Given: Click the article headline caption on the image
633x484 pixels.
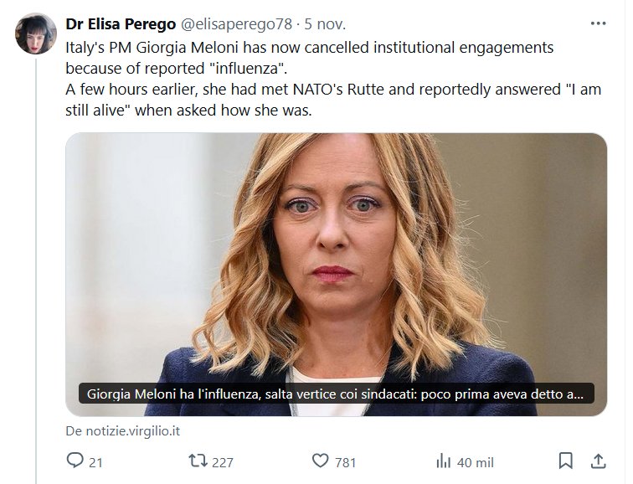Looking at the screenshot, I should click(x=336, y=394).
